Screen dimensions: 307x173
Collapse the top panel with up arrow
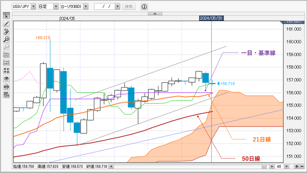(x=155, y=13)
